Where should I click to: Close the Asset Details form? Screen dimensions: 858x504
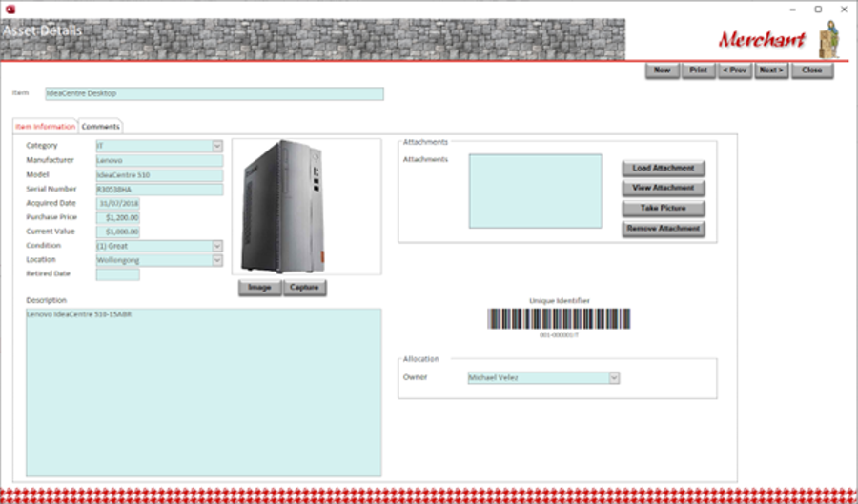point(812,71)
